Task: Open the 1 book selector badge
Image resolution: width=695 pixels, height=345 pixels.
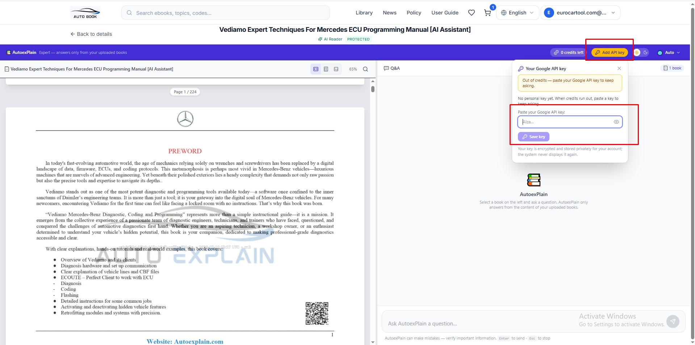Action: [x=673, y=68]
